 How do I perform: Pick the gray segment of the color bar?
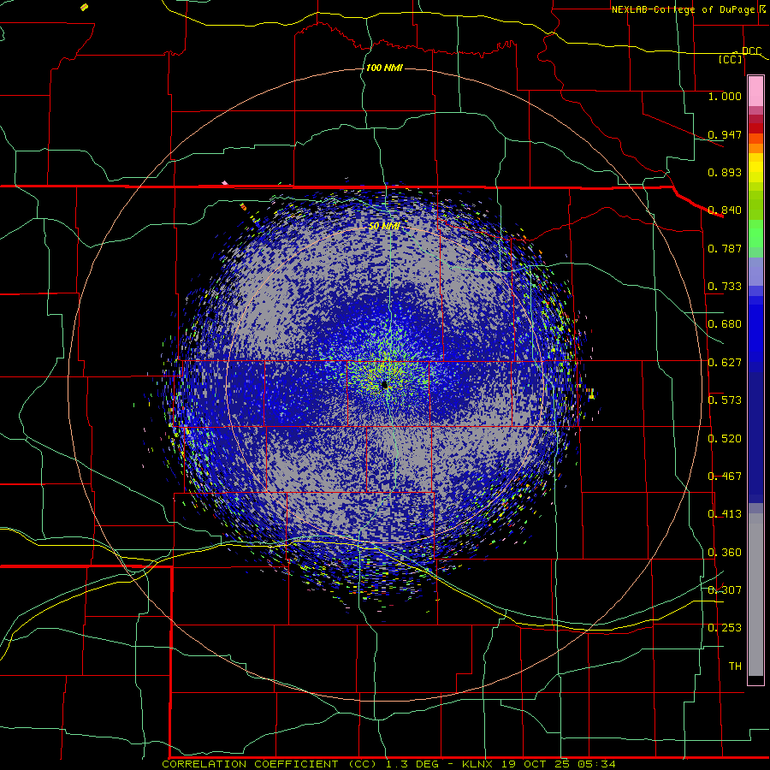755,595
